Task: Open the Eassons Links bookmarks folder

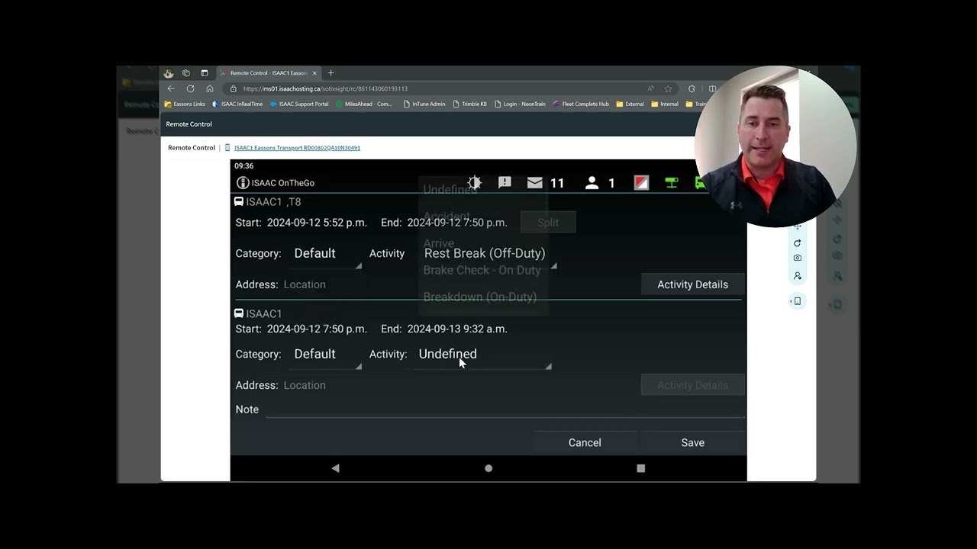Action: (185, 104)
